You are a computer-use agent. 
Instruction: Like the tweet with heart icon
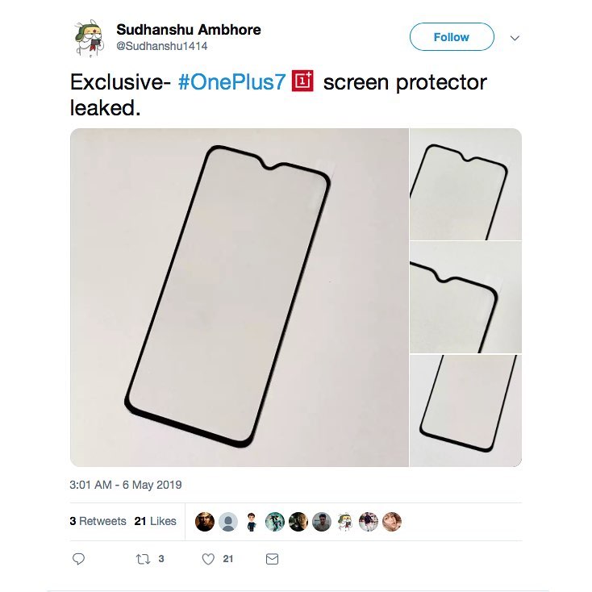[208, 559]
